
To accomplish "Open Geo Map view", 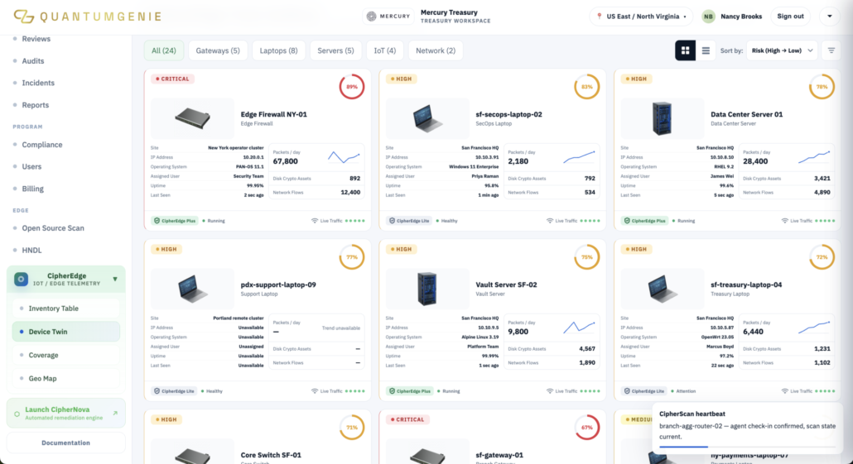I will [x=65, y=378].
